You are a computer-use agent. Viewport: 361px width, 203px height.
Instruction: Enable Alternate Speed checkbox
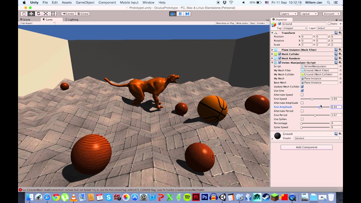302,95
